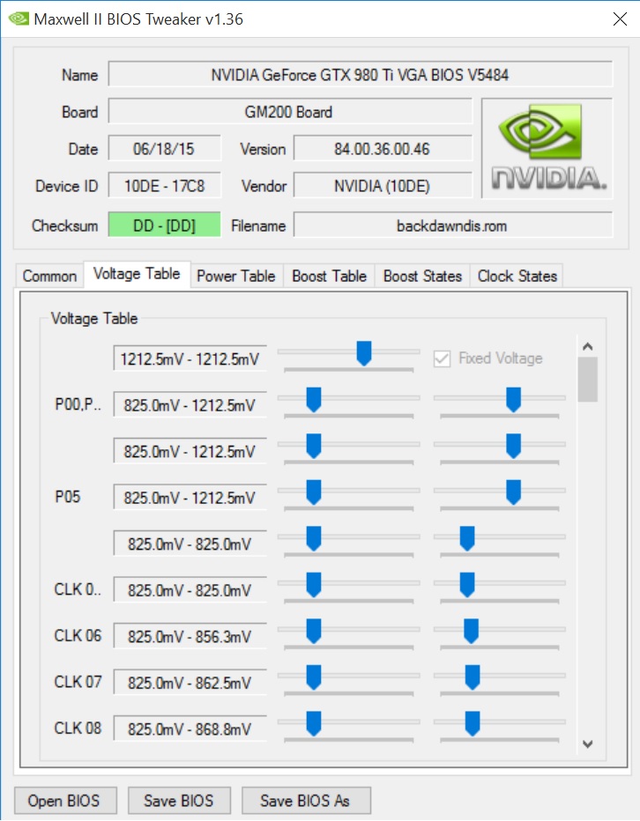Click the Date field showing 06/18/15
The width and height of the screenshot is (640, 821).
(x=164, y=149)
